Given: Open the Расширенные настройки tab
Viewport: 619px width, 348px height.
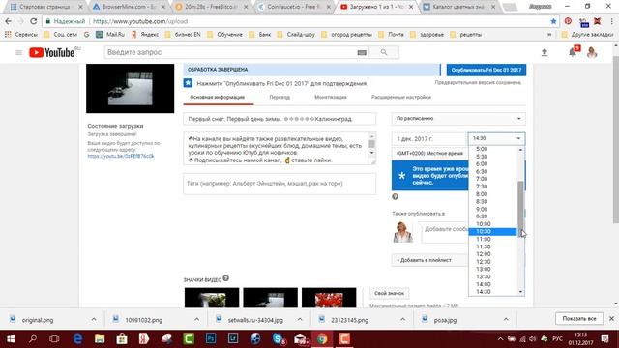Looking at the screenshot, I should click(x=401, y=97).
